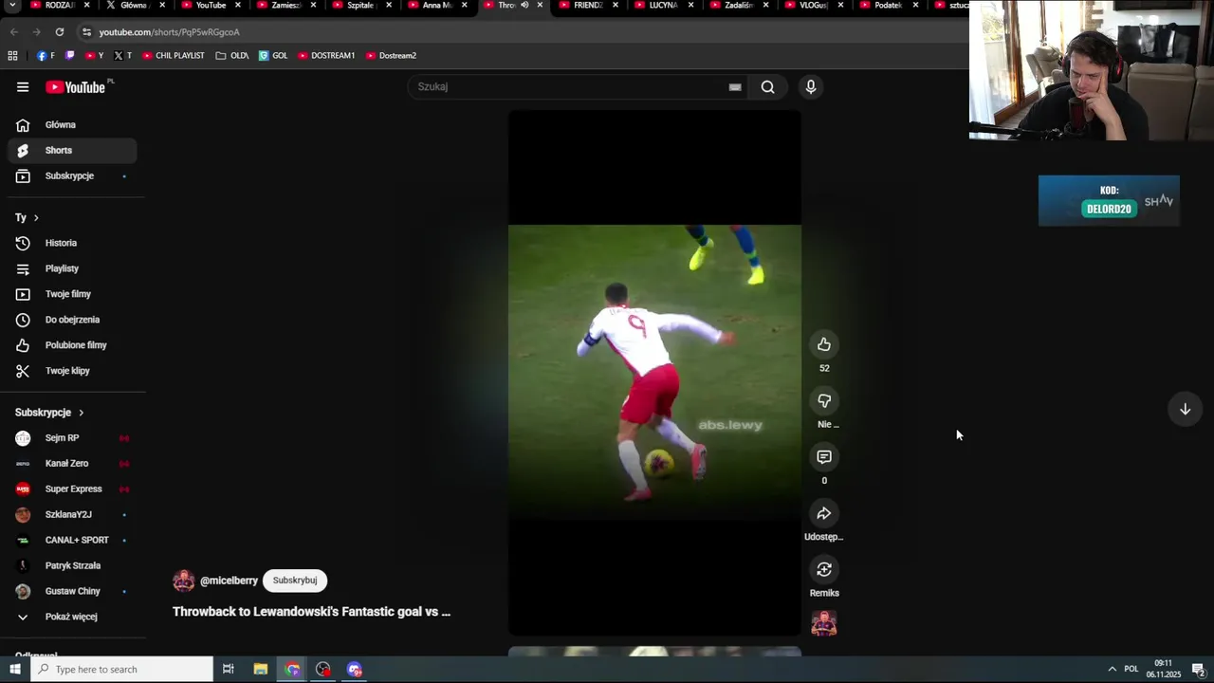
Task: Open Twoje klipy in sidebar
Action: tap(72, 371)
